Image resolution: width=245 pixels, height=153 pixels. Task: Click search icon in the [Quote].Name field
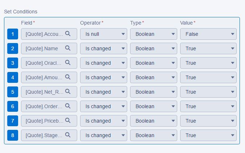[68, 48]
